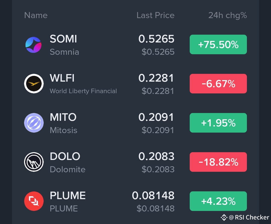This screenshot has width=271, height=224.
Task: Click the +75.50% change badge for SOMI
Action: tap(218, 44)
